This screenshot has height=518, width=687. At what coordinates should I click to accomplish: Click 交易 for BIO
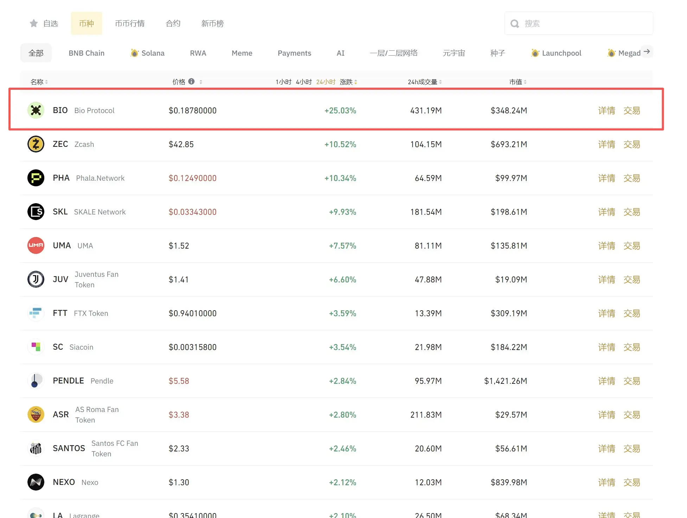[x=632, y=110]
